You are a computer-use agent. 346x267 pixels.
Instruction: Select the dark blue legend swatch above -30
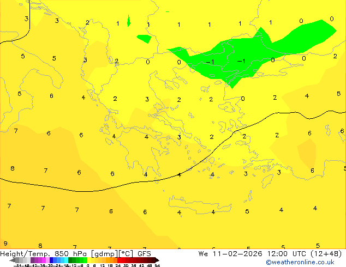coord(51,260)
